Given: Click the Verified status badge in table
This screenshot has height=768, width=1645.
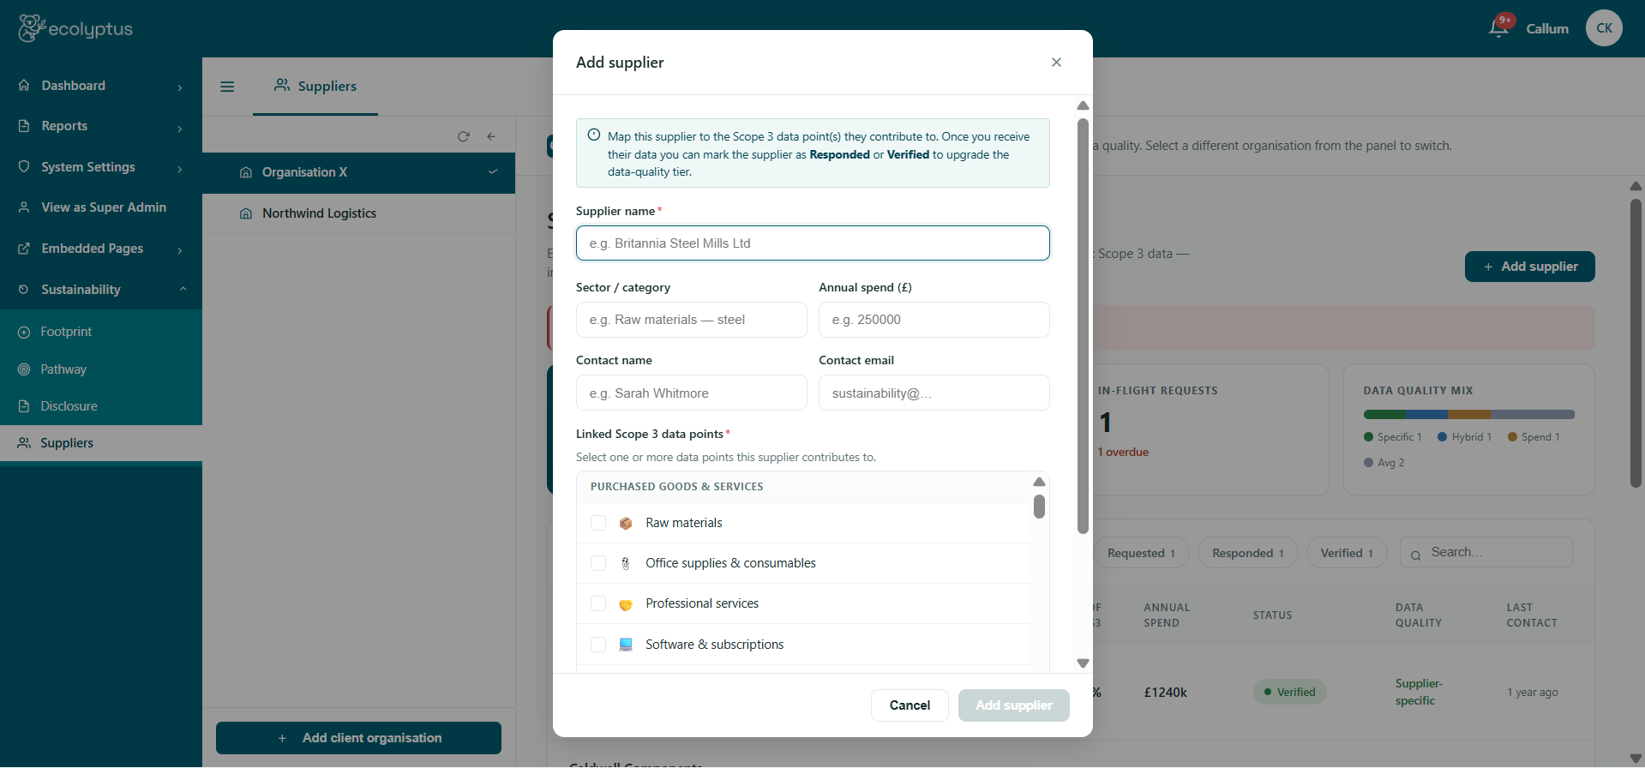Looking at the screenshot, I should (x=1289, y=692).
